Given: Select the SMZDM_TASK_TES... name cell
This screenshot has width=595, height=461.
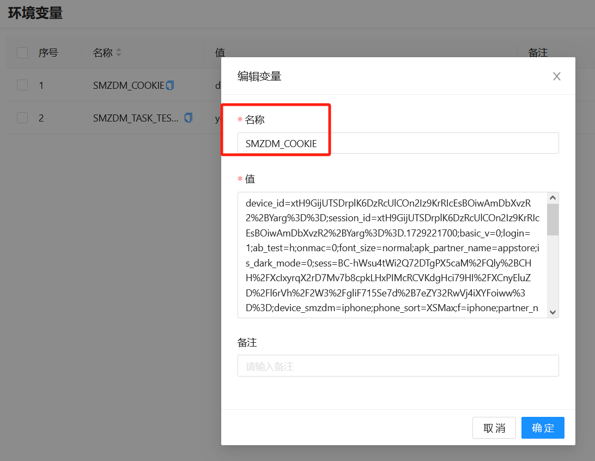Looking at the screenshot, I should [136, 118].
